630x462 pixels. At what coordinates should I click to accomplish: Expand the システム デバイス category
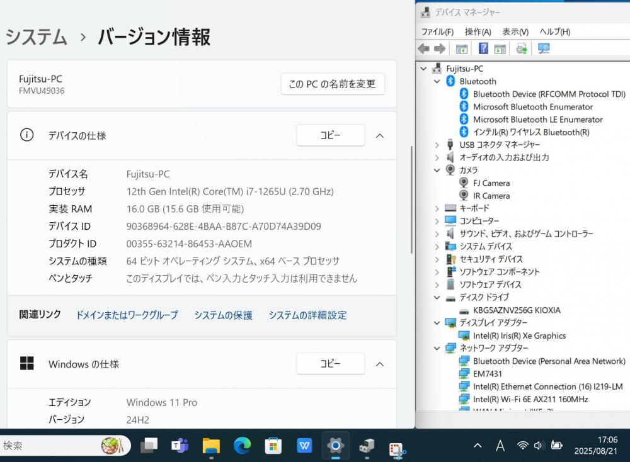[x=437, y=247]
